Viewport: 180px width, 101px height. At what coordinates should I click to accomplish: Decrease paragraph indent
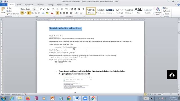72,9
